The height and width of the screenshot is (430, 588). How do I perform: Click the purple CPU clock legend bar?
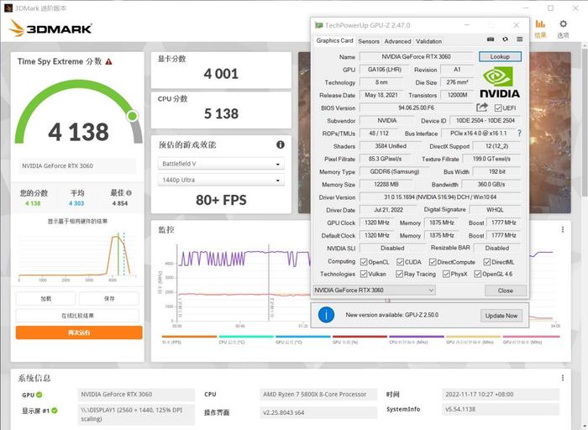pyautogui.click(x=417, y=337)
